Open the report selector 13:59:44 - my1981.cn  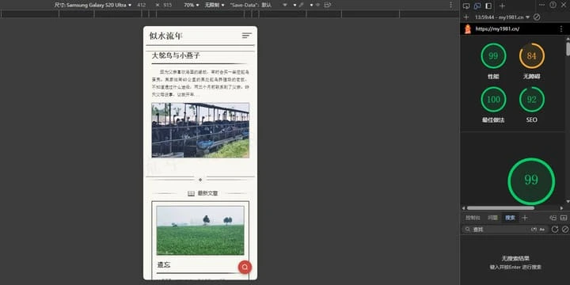(503, 17)
